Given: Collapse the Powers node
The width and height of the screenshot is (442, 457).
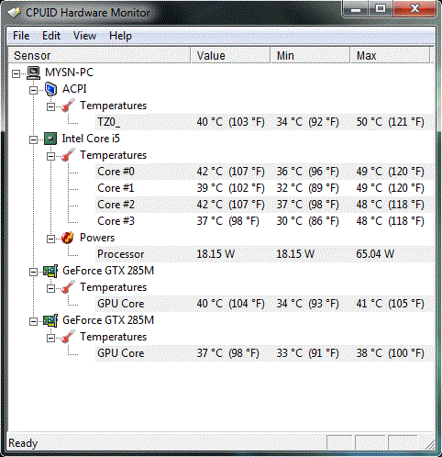Looking at the screenshot, I should point(50,239).
